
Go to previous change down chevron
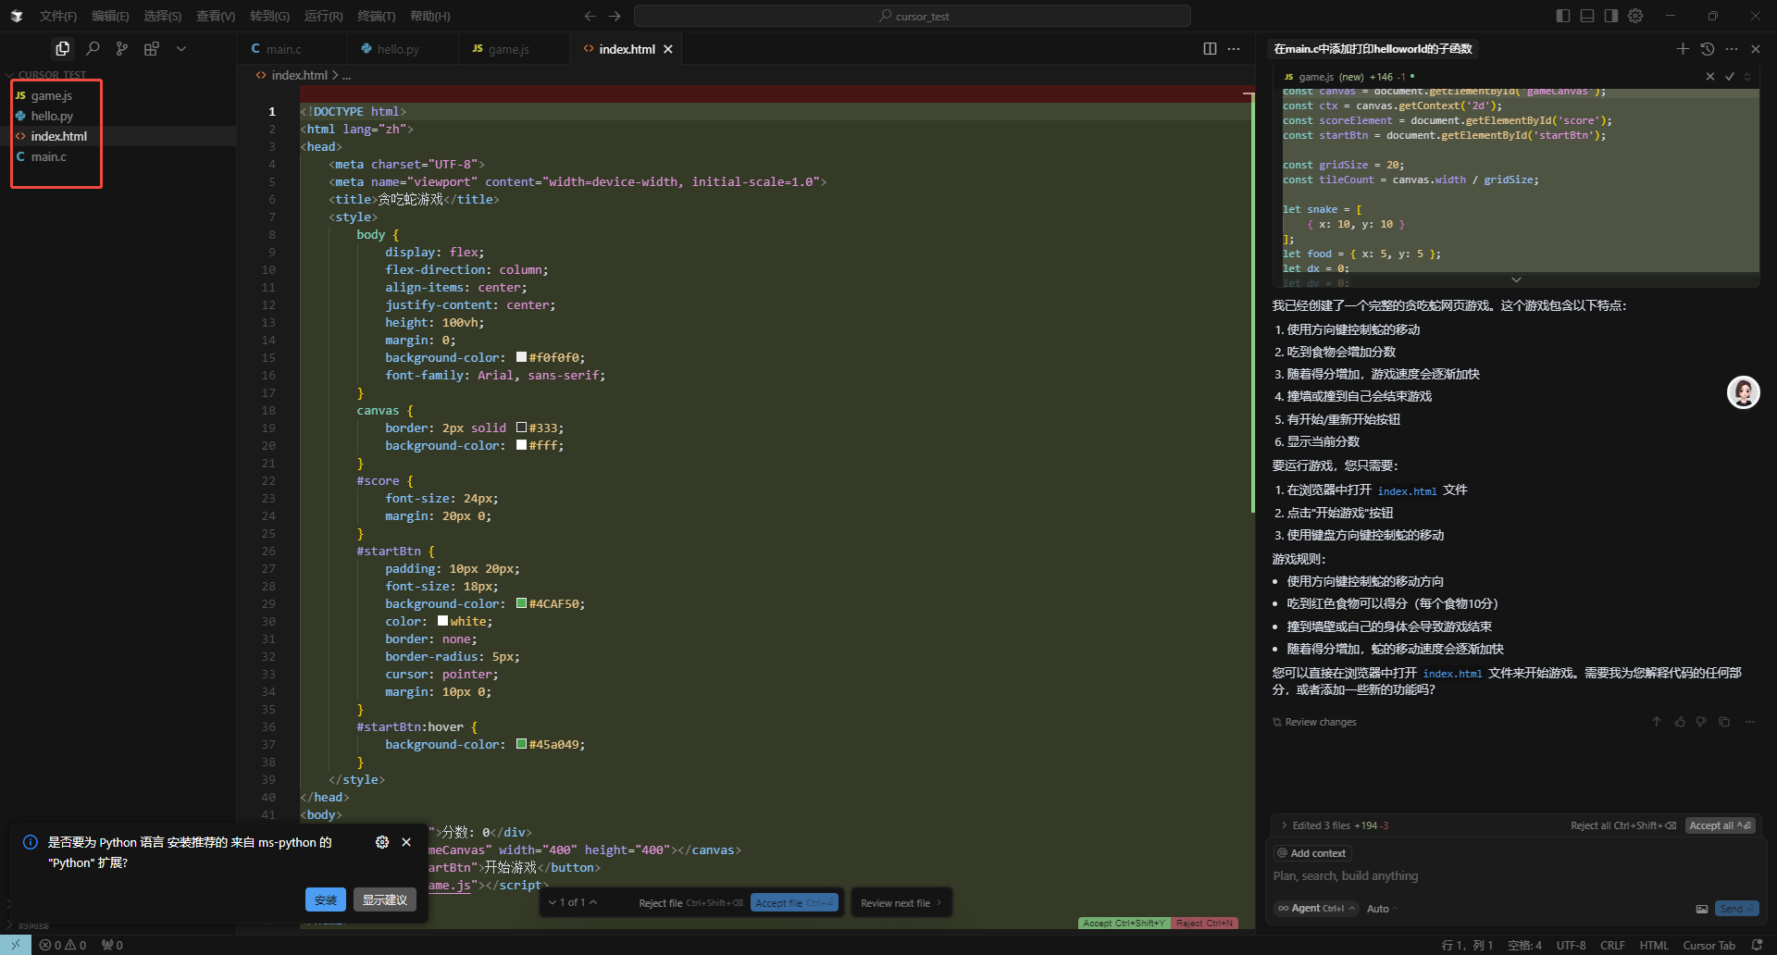coord(553,902)
